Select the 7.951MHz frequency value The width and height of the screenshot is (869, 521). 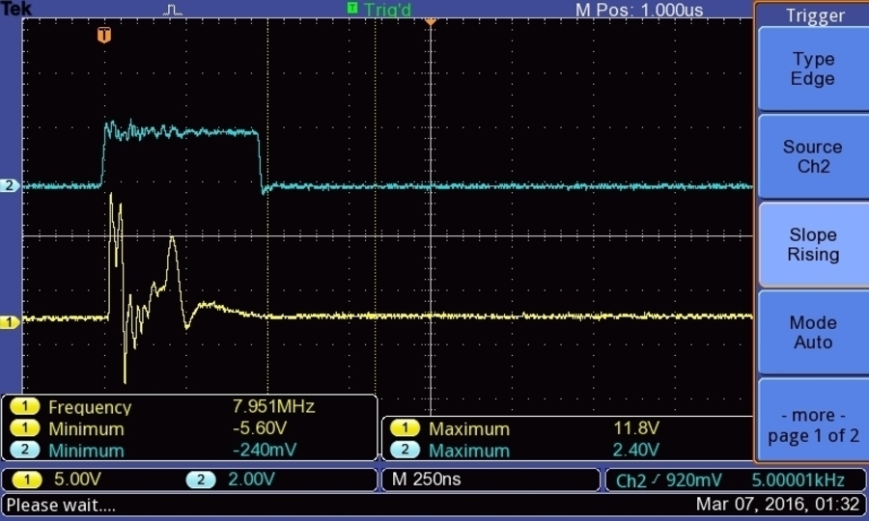274,406
